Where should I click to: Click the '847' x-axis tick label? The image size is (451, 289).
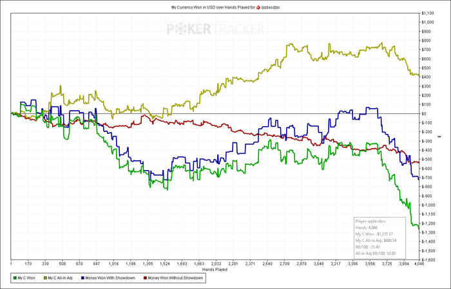[x=97, y=263]
